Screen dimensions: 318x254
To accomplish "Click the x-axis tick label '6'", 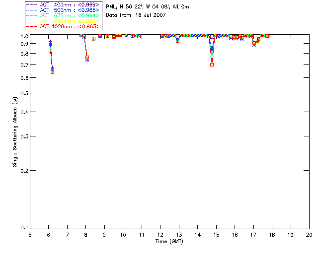I will (x=49, y=235).
